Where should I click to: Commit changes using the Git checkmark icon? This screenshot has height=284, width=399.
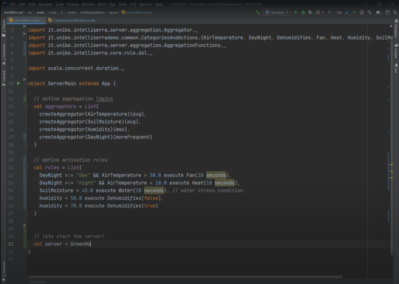click(x=354, y=12)
